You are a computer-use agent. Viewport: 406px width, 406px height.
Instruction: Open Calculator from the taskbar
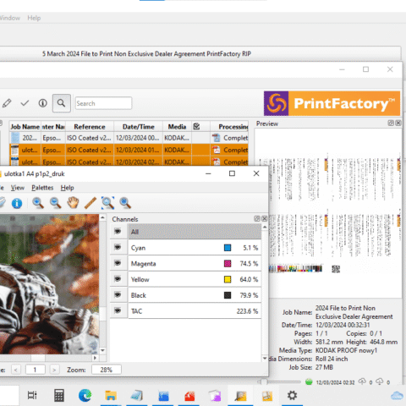[59, 395]
